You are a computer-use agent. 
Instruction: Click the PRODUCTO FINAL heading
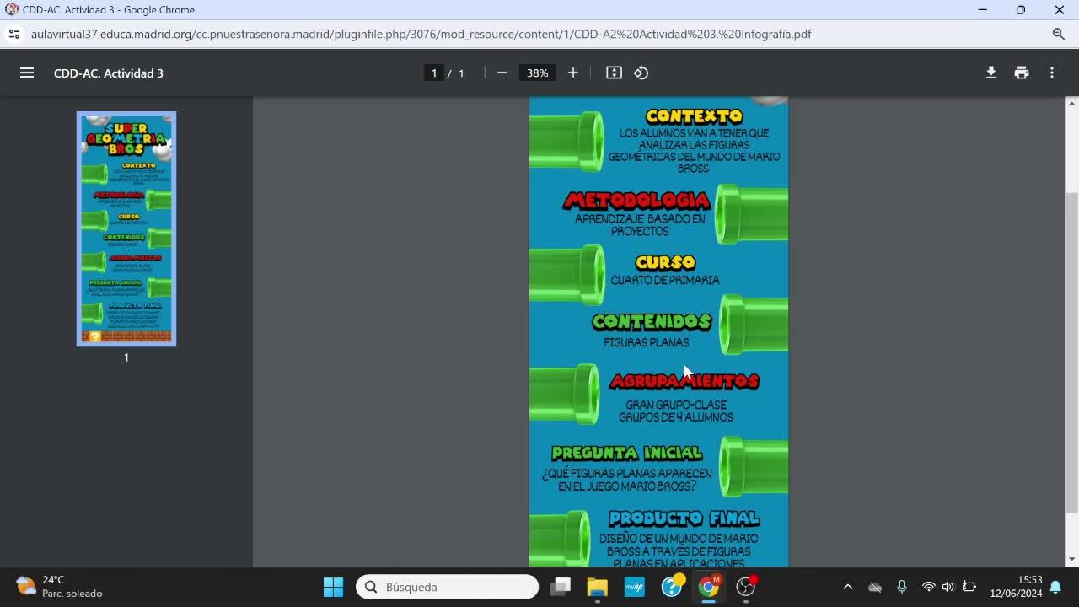[x=684, y=518]
